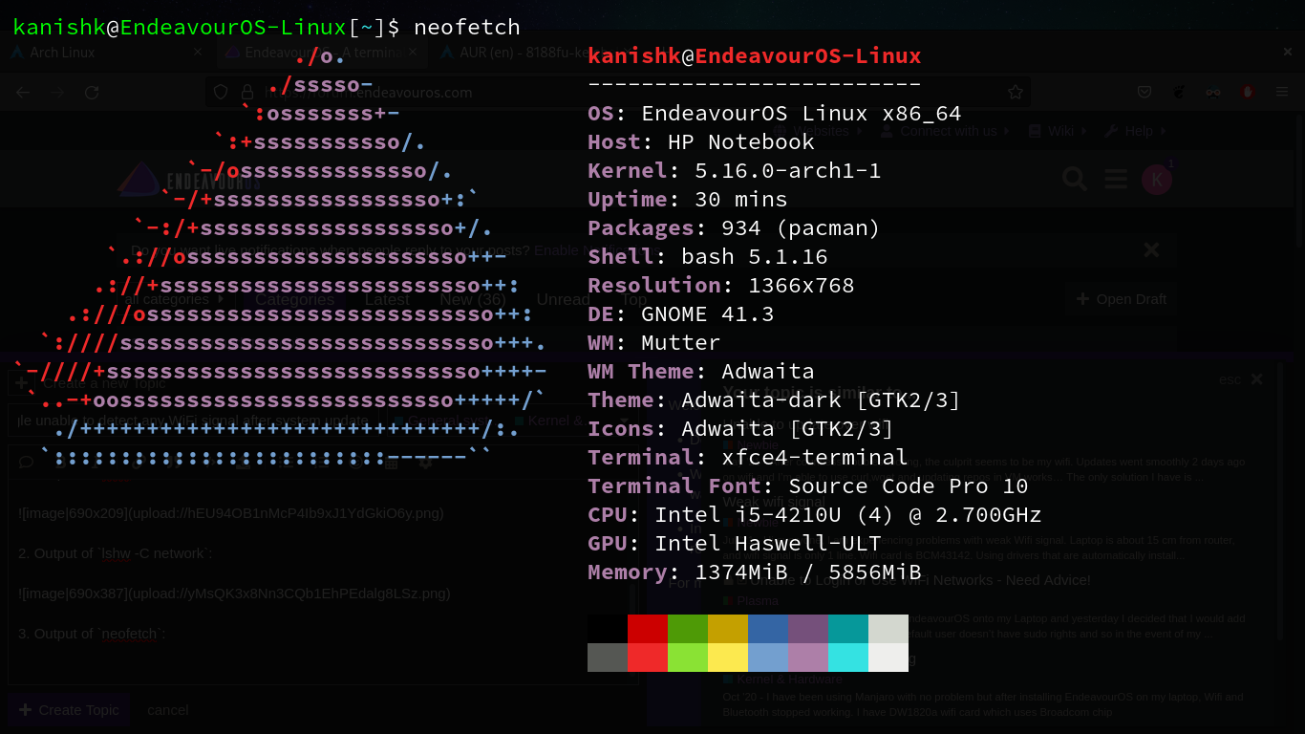Viewport: 1305px width, 734px height.
Task: Open the tracking protection shield icon
Action: (x=221, y=93)
